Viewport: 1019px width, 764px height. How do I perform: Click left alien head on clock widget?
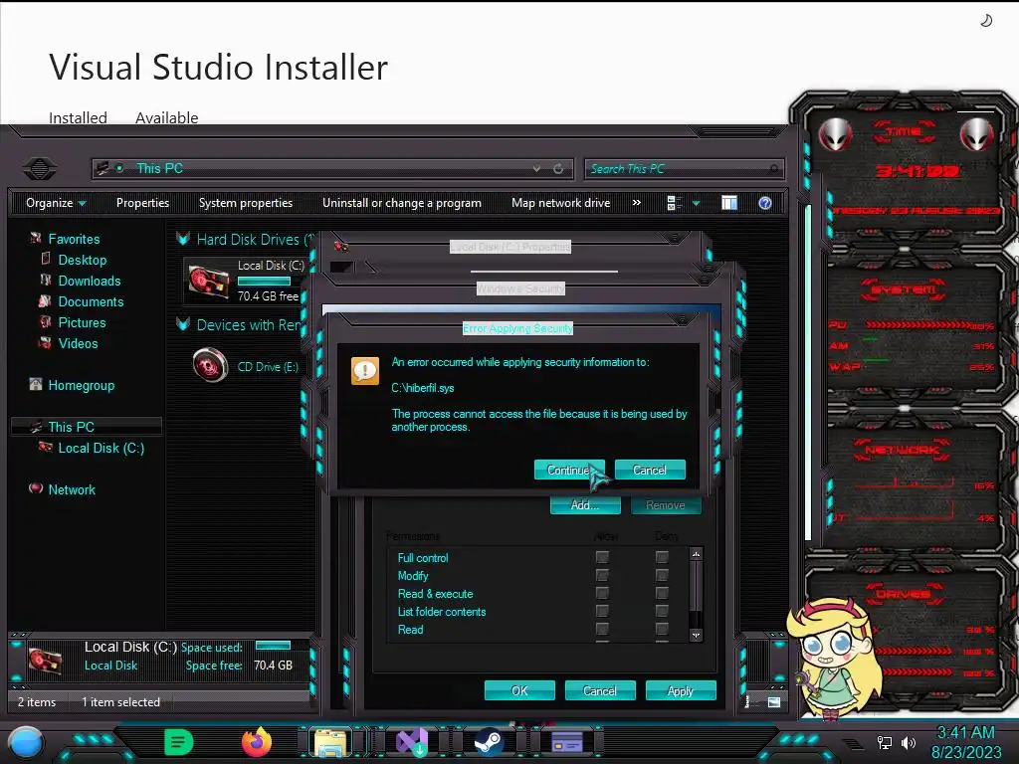pyautogui.click(x=835, y=134)
